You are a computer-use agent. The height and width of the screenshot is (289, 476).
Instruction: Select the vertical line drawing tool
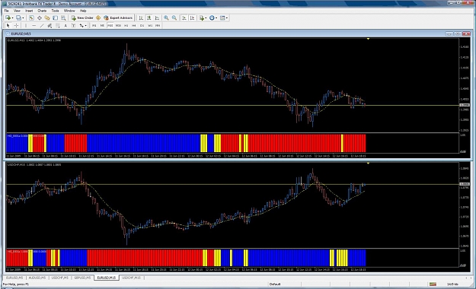point(26,25)
